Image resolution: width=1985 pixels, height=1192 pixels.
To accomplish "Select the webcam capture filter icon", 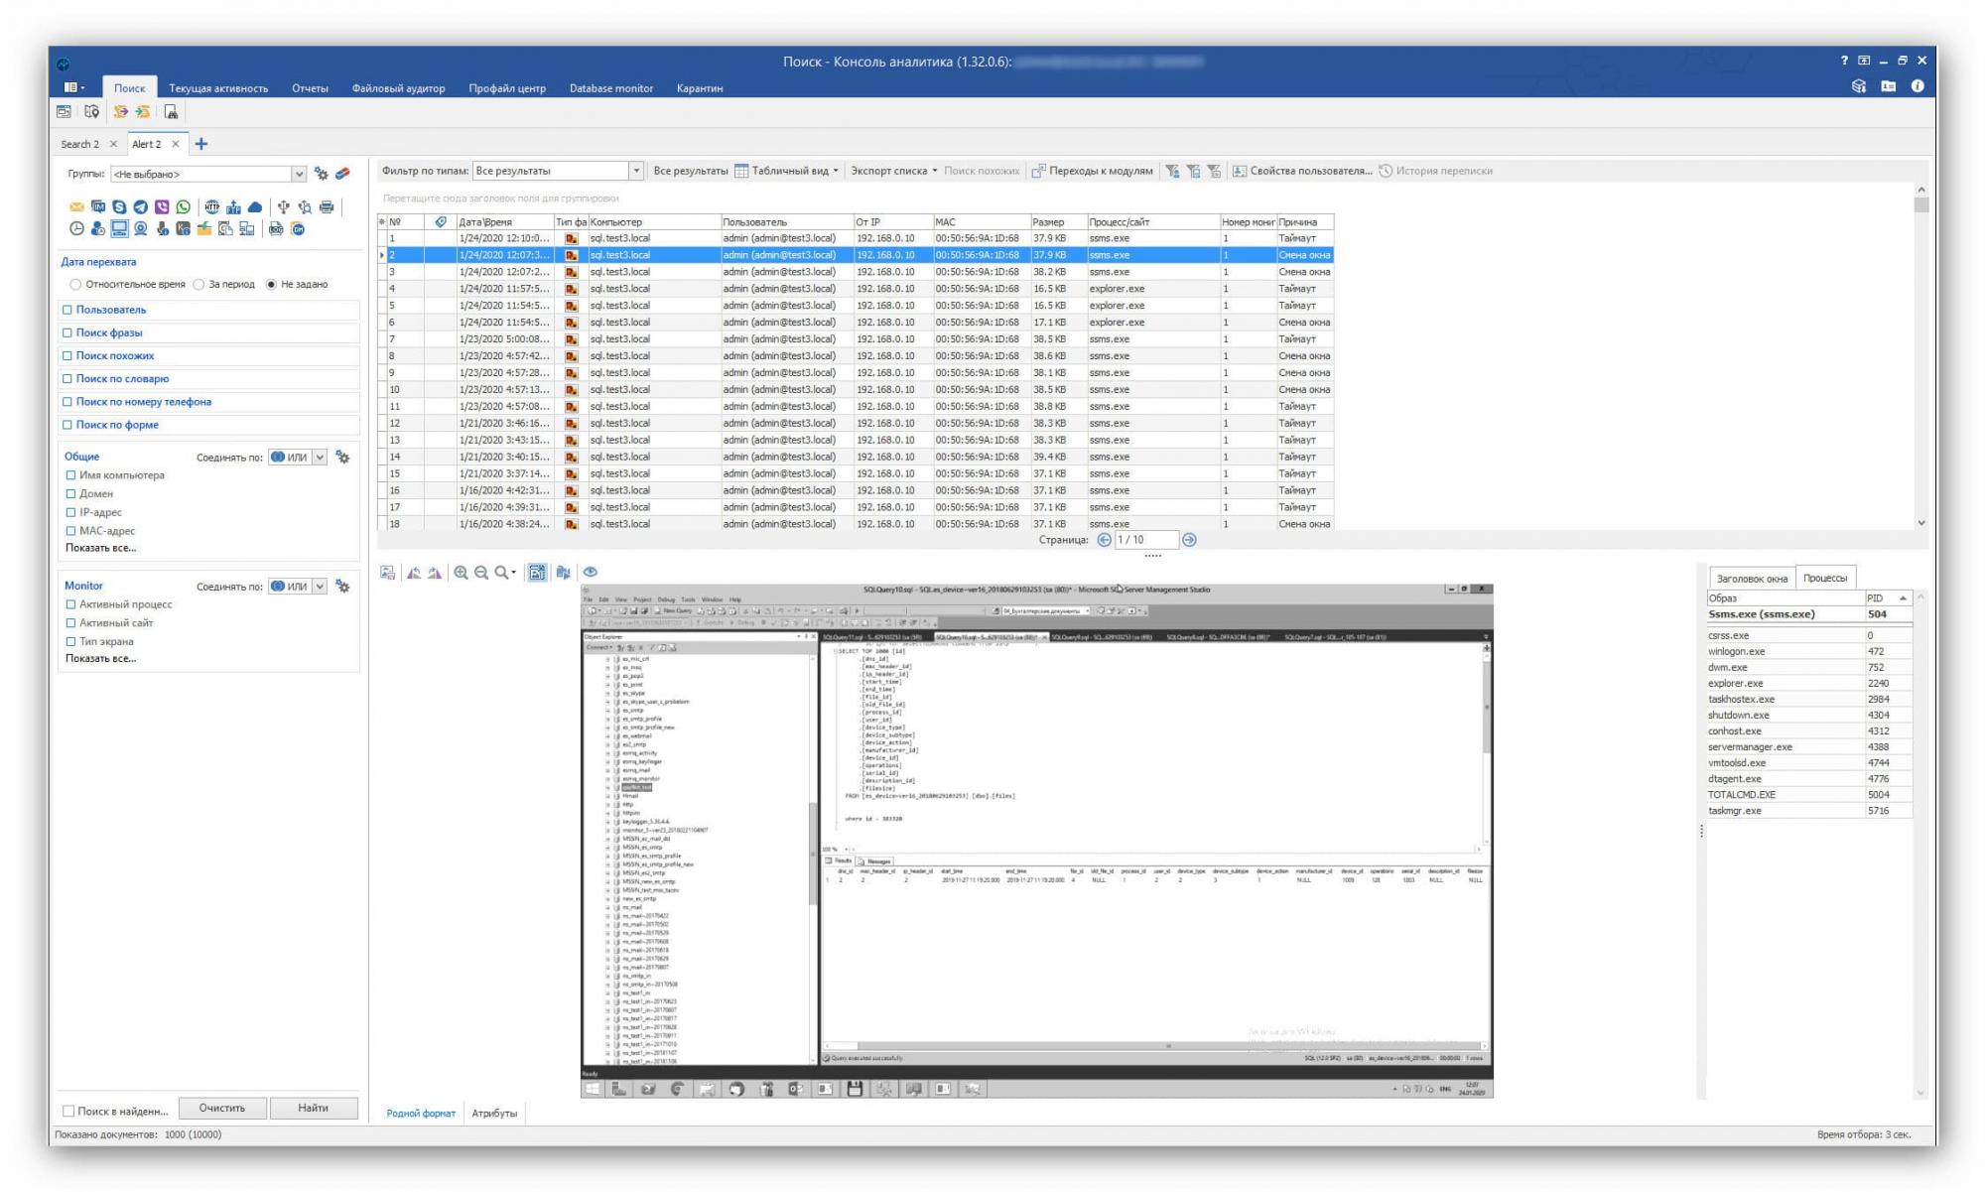I will (x=140, y=229).
